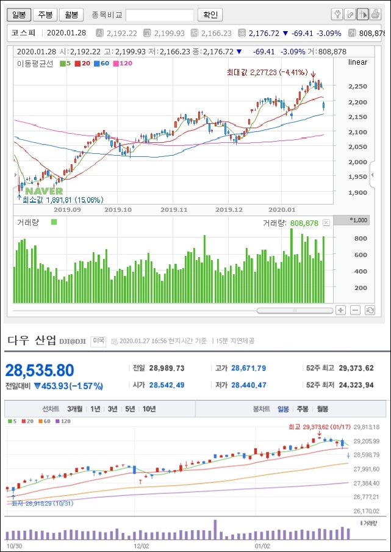Select the 월봉 monthly candle button
The width and height of the screenshot is (391, 552).
pos(71,15)
